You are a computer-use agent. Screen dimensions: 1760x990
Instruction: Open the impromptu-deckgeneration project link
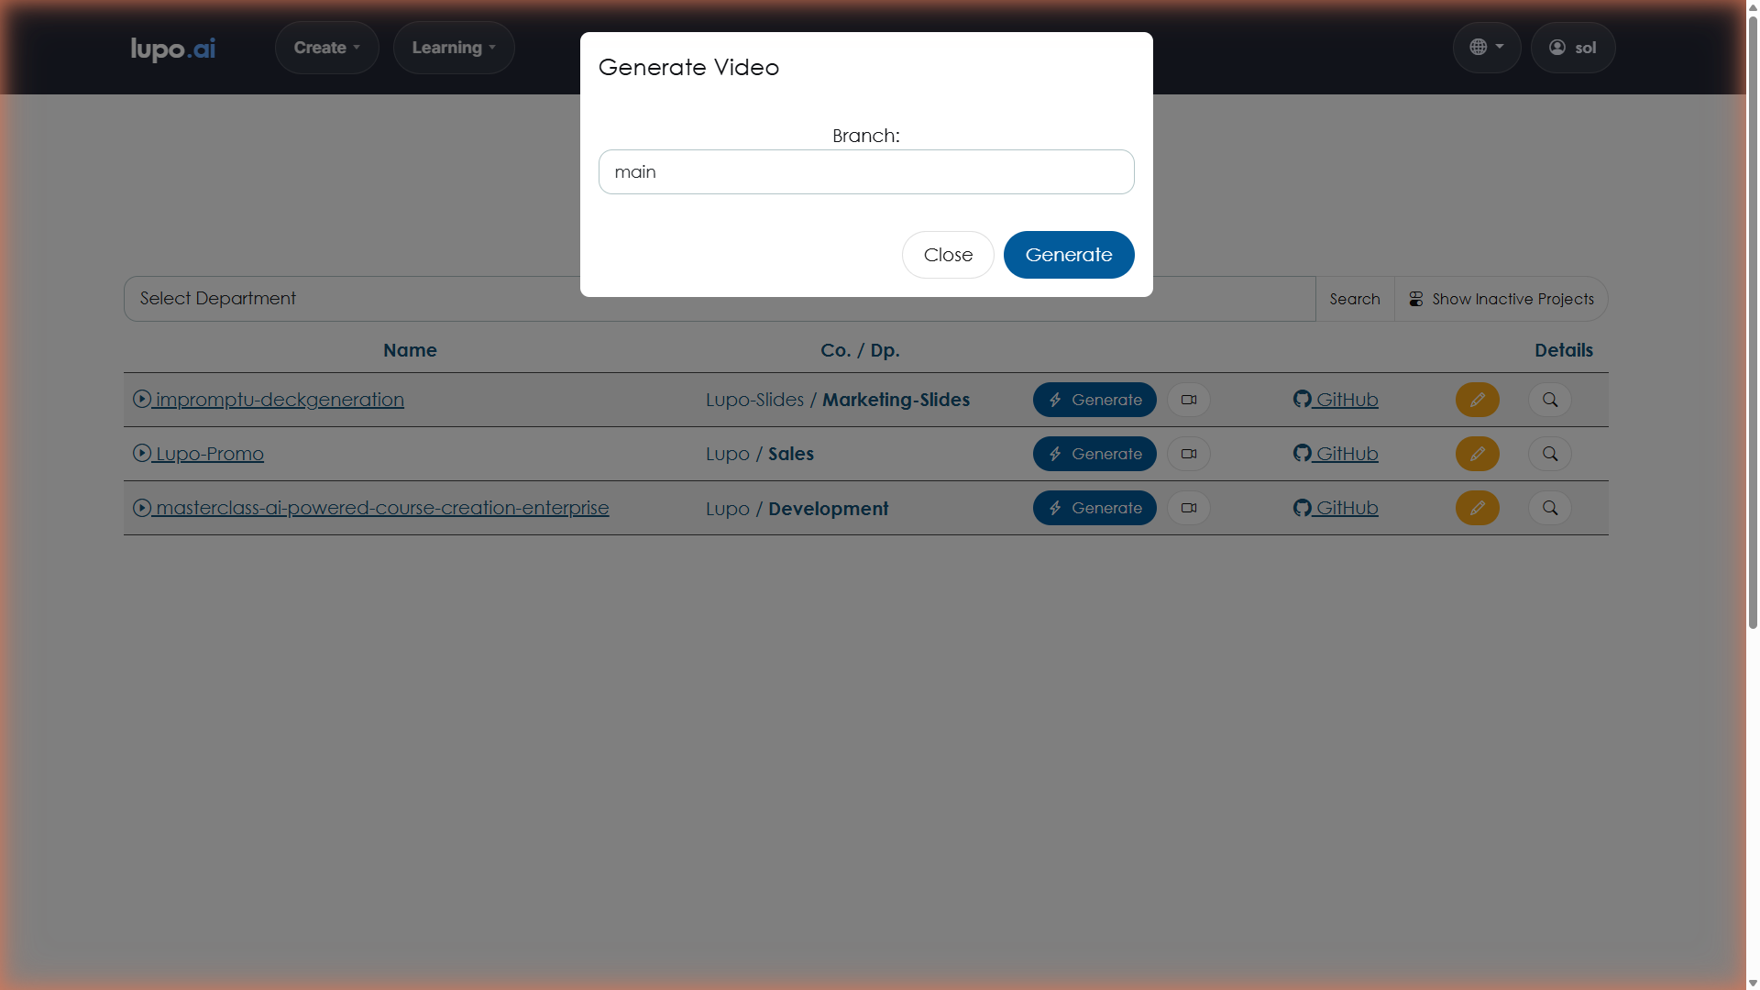click(269, 400)
